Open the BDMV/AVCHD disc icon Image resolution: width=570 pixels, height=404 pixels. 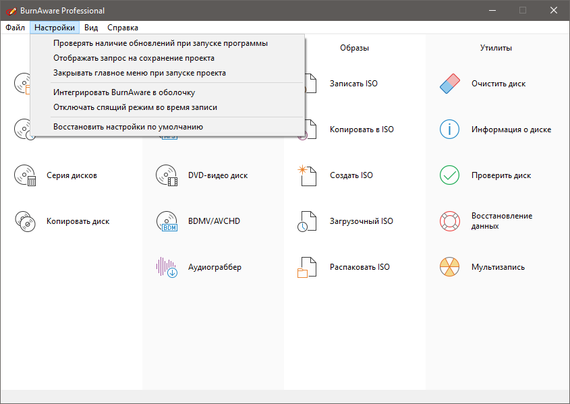[167, 221]
